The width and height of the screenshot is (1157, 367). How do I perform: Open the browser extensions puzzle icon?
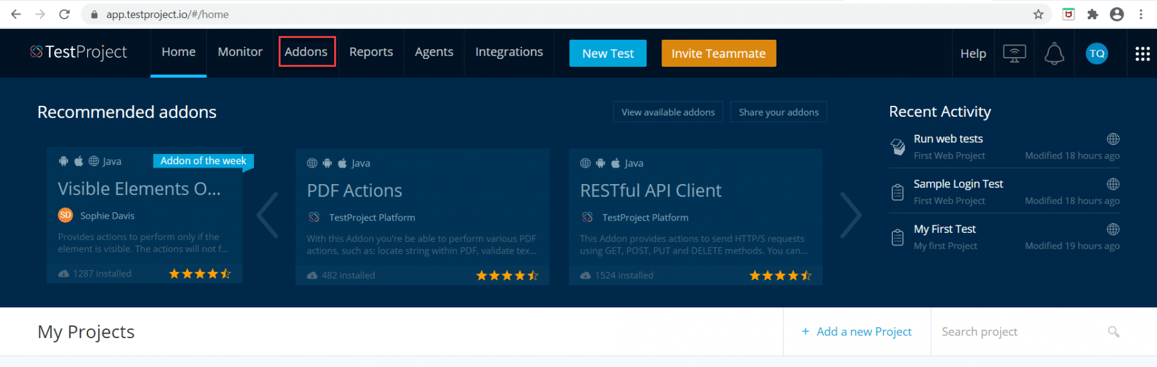pyautogui.click(x=1093, y=14)
